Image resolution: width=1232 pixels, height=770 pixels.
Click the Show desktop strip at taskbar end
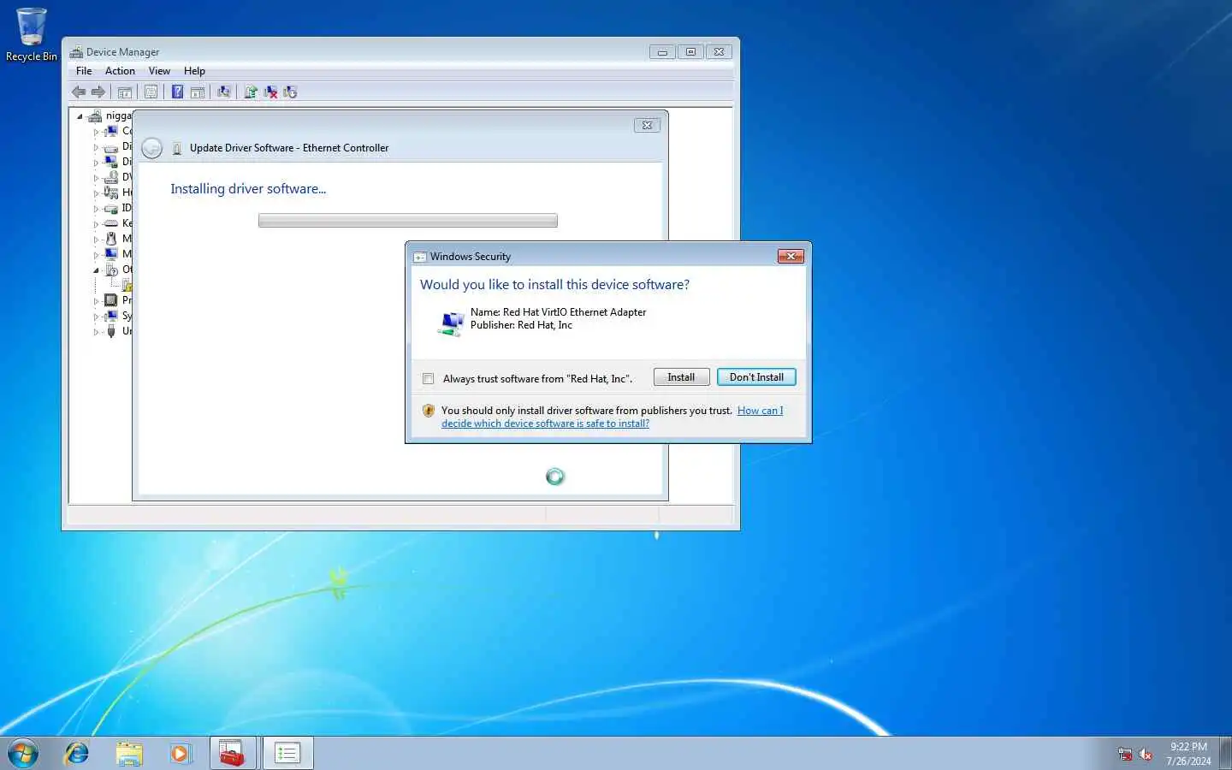coord(1225,753)
